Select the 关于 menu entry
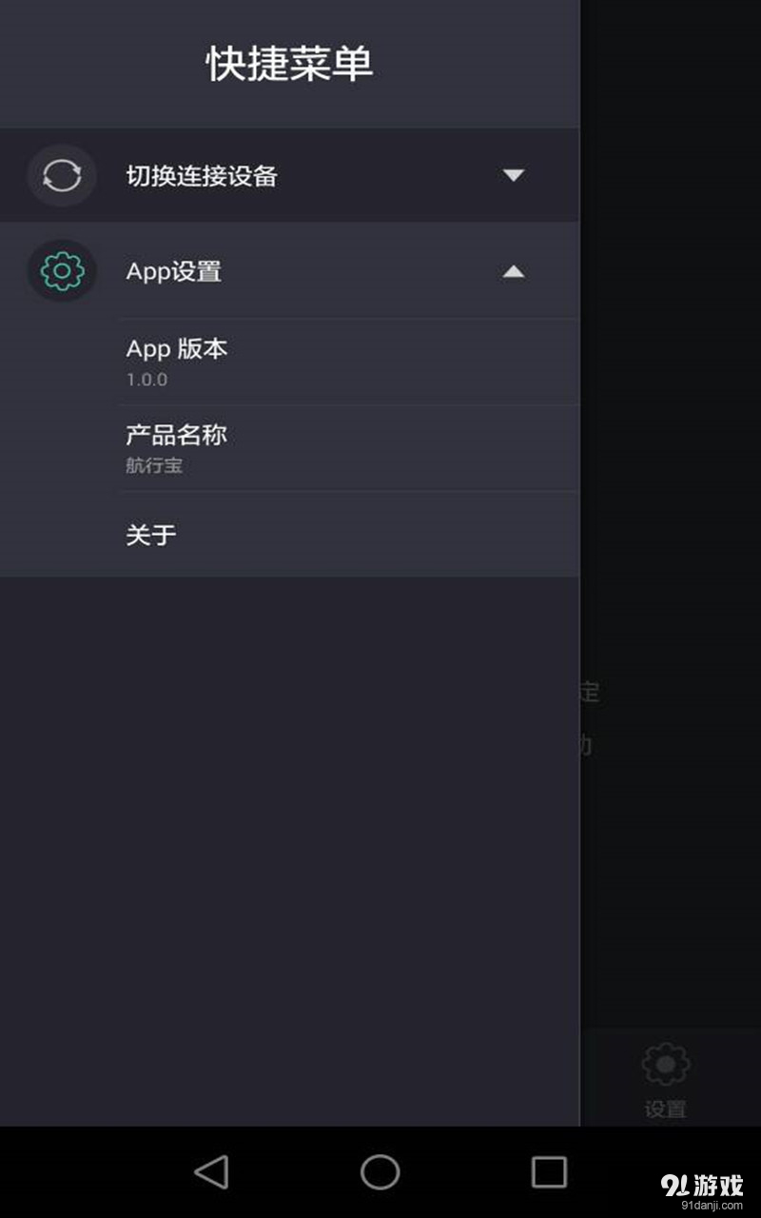This screenshot has height=1218, width=761. coord(151,535)
